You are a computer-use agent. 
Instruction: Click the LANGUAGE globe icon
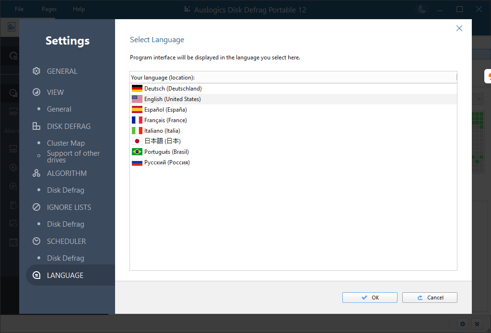[x=36, y=275]
